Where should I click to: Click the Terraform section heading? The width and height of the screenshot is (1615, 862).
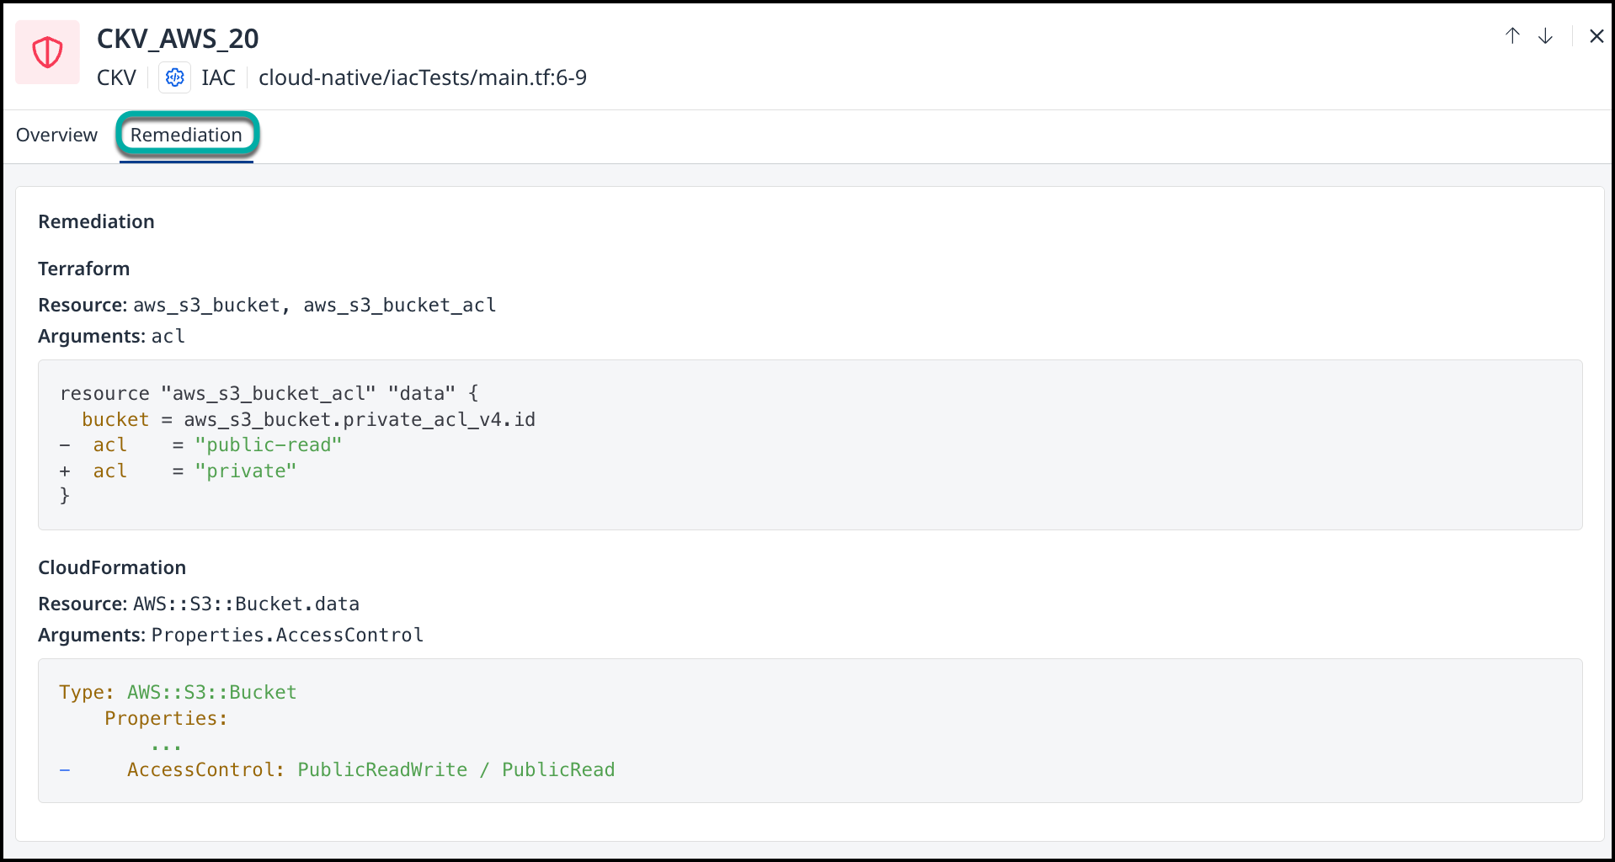[84, 269]
